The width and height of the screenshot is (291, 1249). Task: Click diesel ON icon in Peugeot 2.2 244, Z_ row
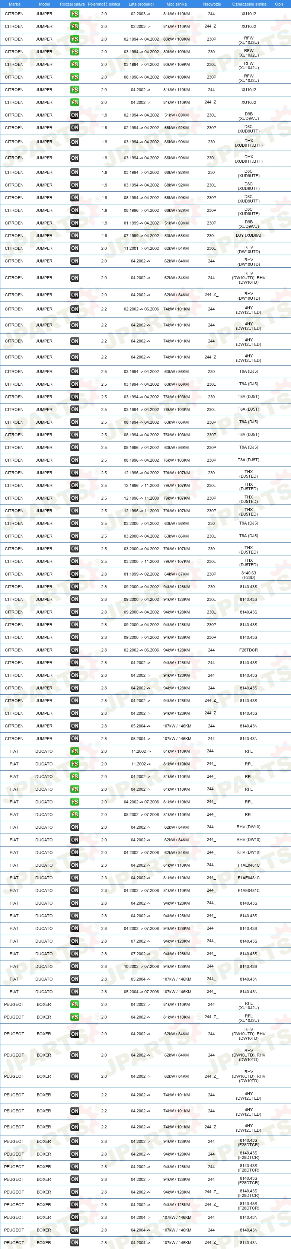click(x=75, y=1127)
